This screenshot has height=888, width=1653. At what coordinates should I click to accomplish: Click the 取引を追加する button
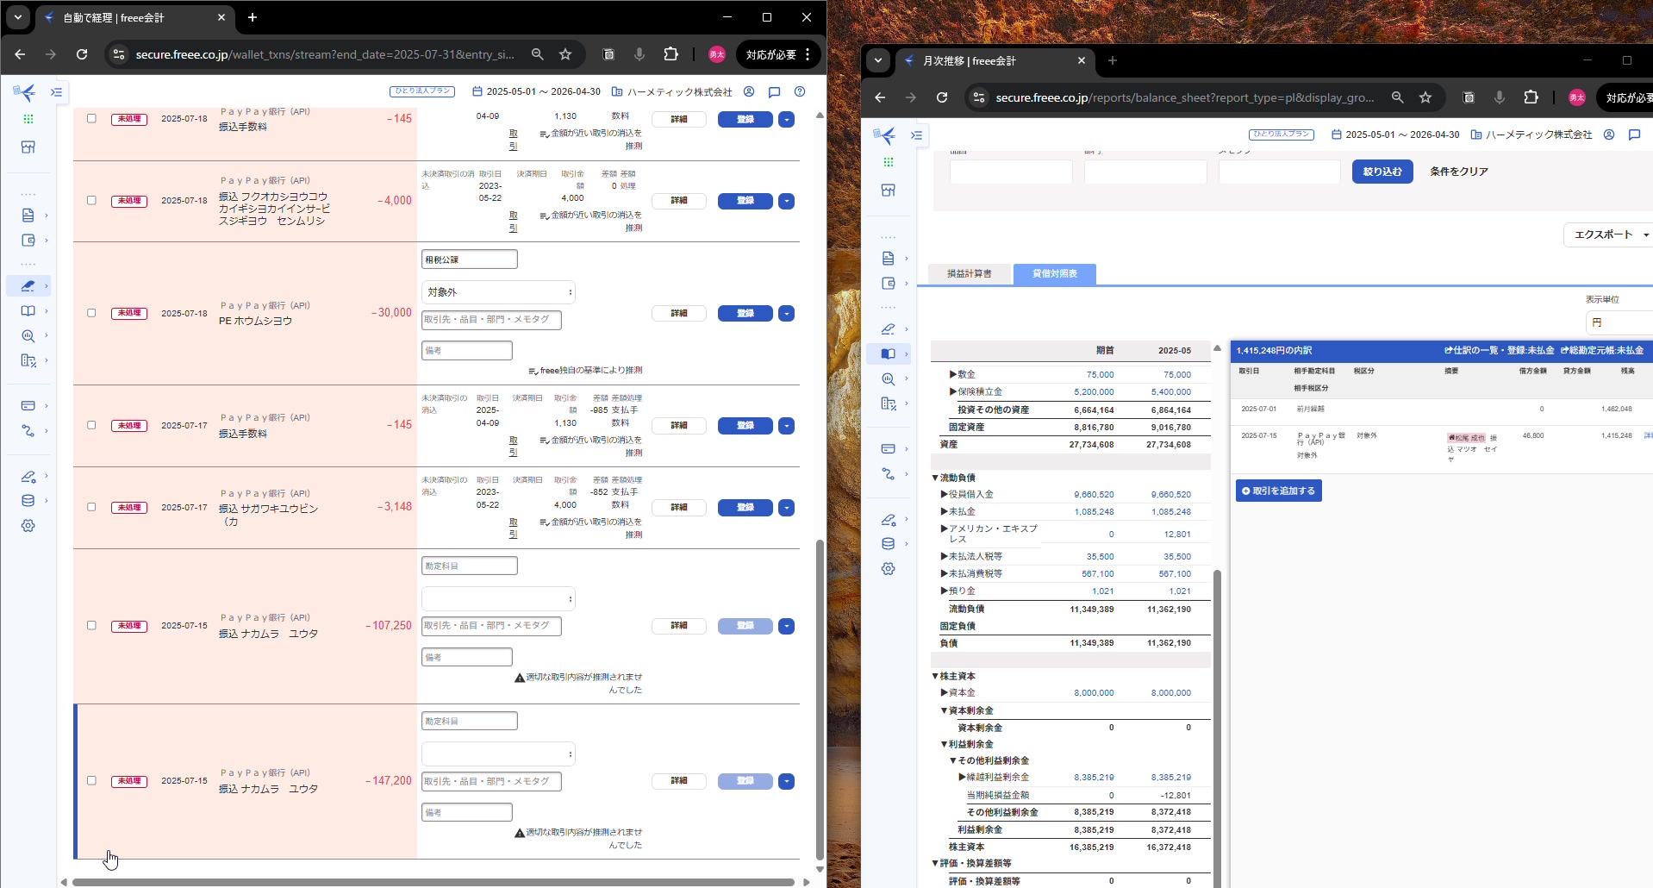pyautogui.click(x=1278, y=491)
